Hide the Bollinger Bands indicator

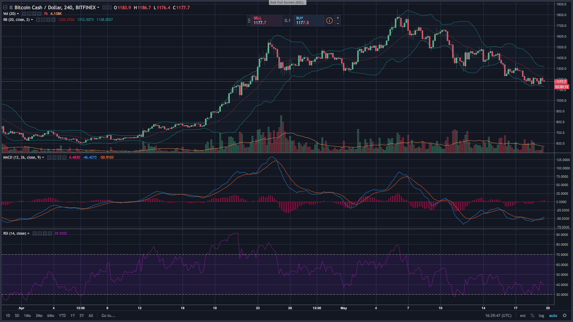click(38, 20)
